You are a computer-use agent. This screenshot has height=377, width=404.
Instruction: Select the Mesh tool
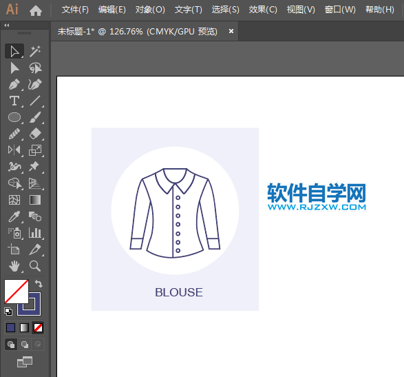point(14,200)
